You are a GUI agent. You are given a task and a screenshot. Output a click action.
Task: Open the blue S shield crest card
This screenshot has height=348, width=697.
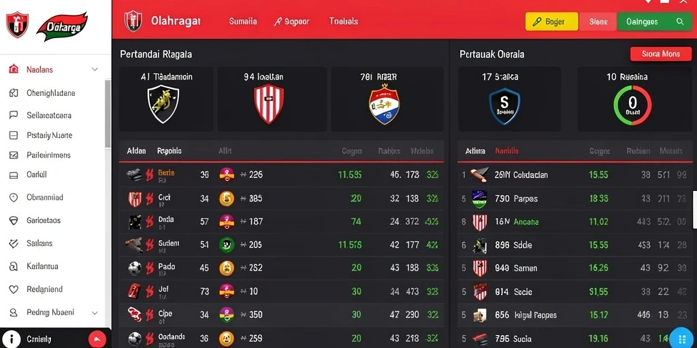(x=509, y=99)
